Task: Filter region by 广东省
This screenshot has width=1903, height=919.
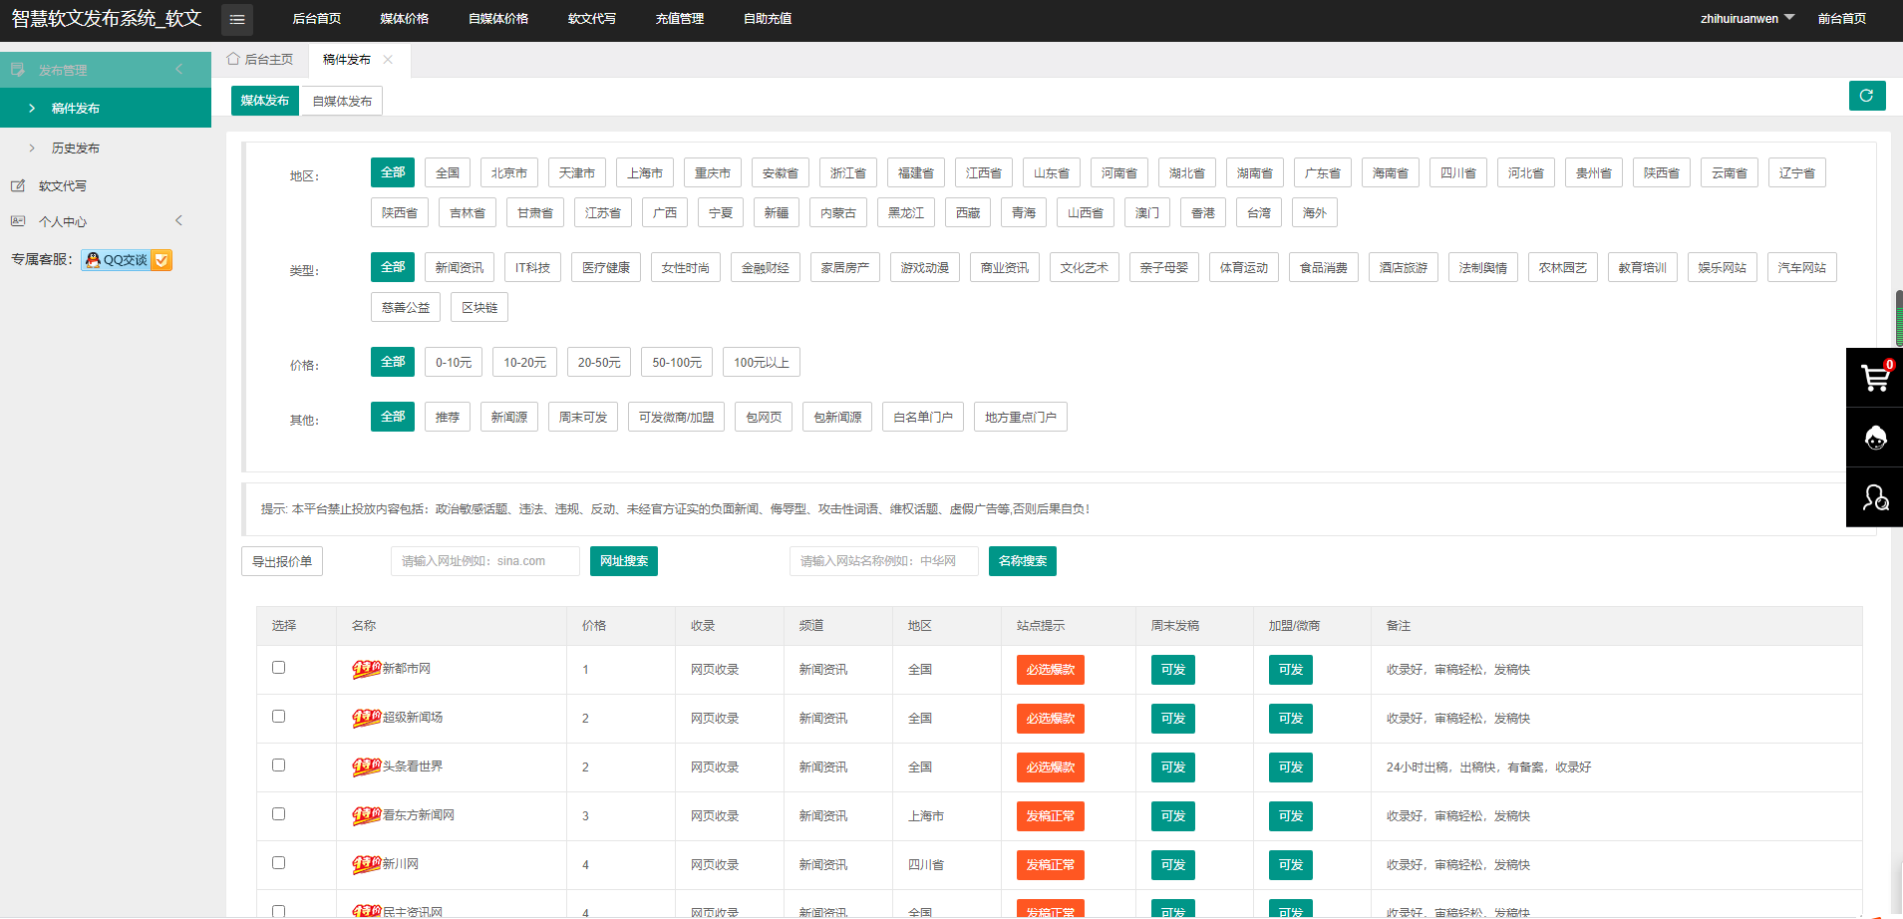Action: click(x=1323, y=172)
